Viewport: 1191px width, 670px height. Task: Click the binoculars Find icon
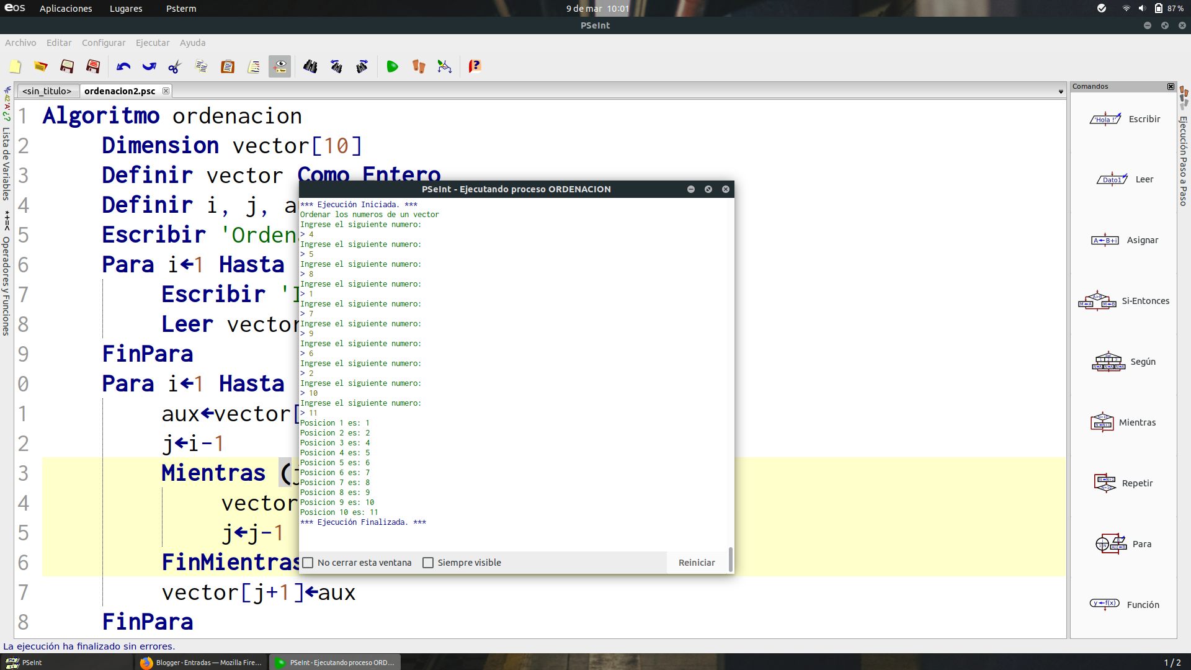click(310, 66)
